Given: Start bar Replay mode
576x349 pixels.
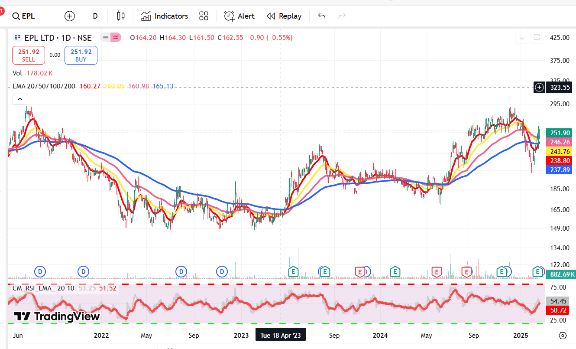Looking at the screenshot, I should 284,16.
